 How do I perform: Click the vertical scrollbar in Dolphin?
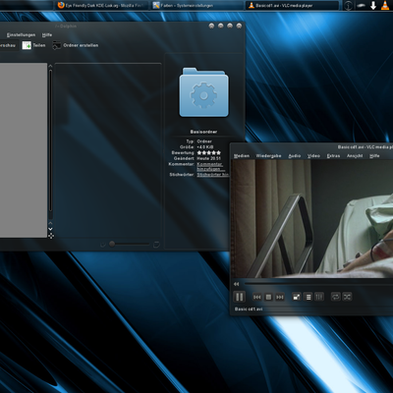[x=50, y=140]
